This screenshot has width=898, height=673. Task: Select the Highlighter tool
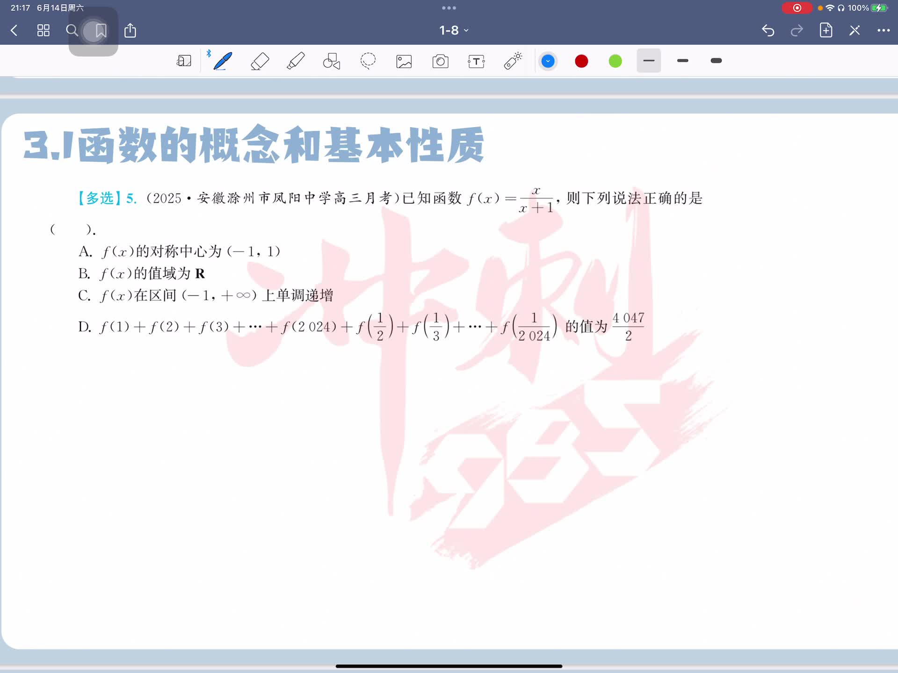(x=296, y=61)
